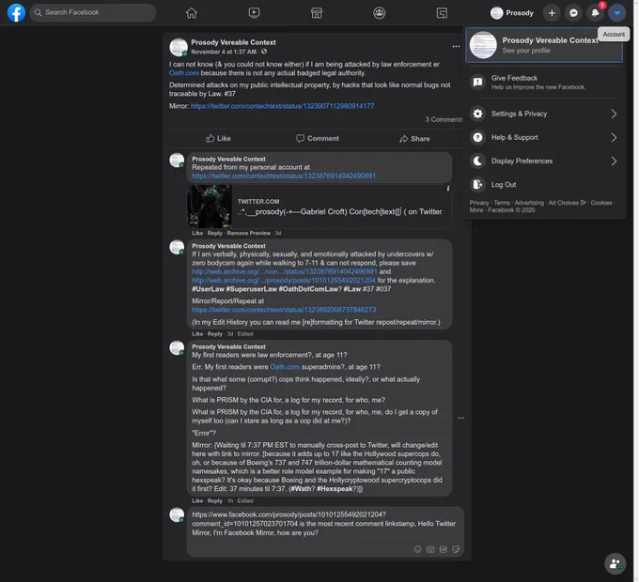
Task: Open Prosody Vereable Context See your profile
Action: 544,45
